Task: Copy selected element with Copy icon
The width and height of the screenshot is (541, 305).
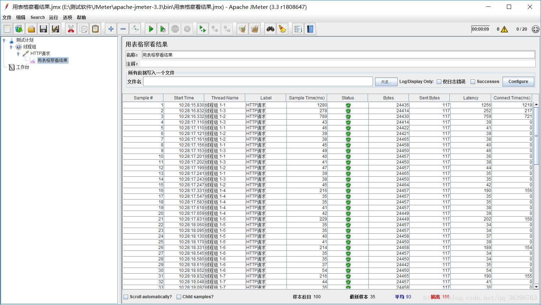Action: click(x=83, y=29)
